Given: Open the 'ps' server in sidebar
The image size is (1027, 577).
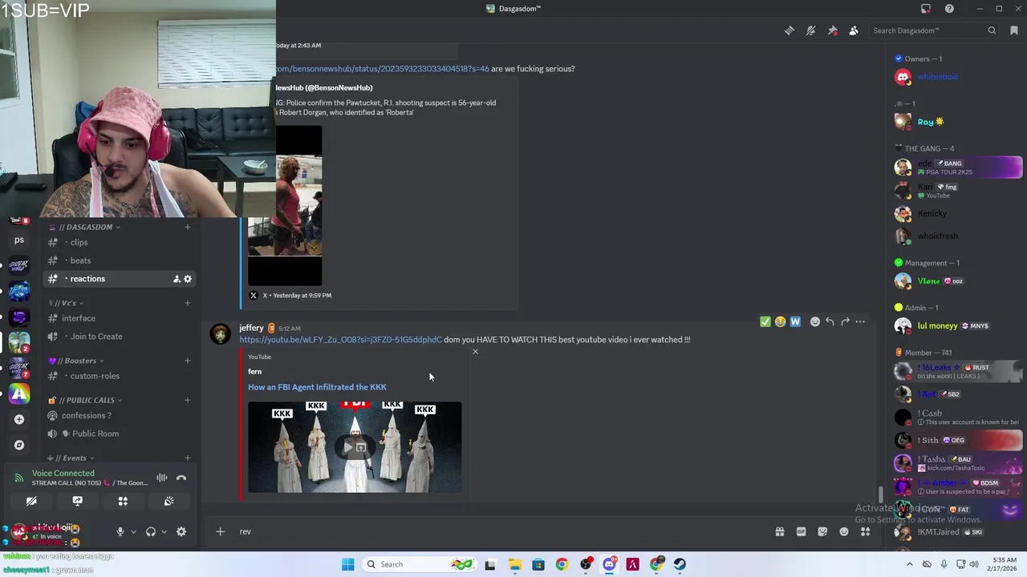Looking at the screenshot, I should (x=19, y=240).
